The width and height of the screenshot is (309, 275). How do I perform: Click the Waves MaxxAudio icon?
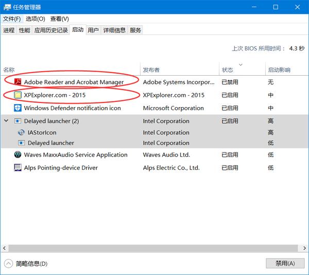[18, 154]
